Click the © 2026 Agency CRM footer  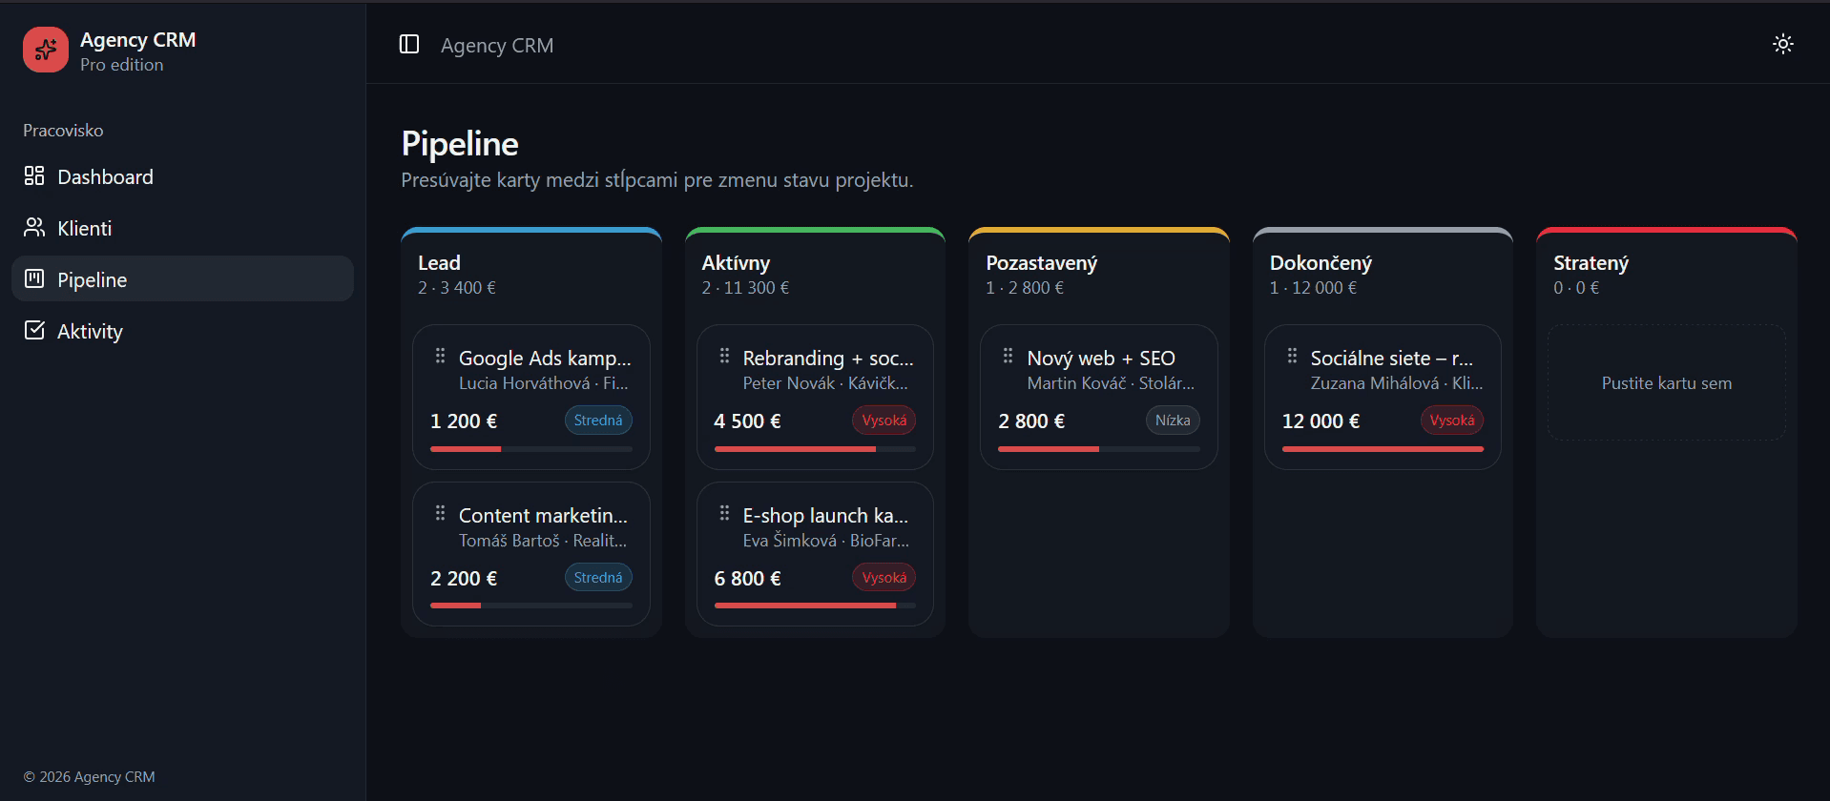[x=89, y=777]
